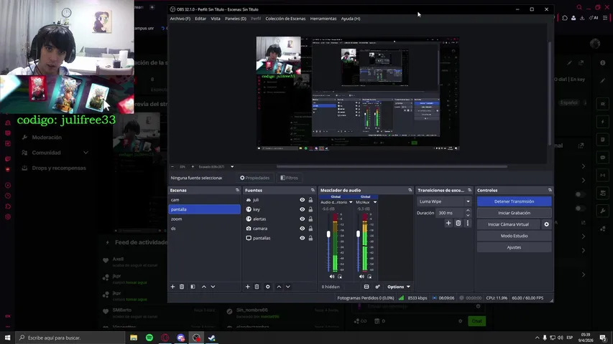Add a new source in Fuentes panel

coord(247,287)
